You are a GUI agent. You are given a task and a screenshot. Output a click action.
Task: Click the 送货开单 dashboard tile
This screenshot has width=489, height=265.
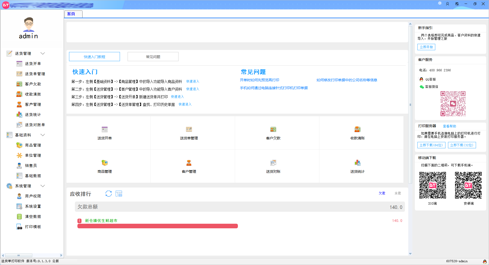click(108, 133)
